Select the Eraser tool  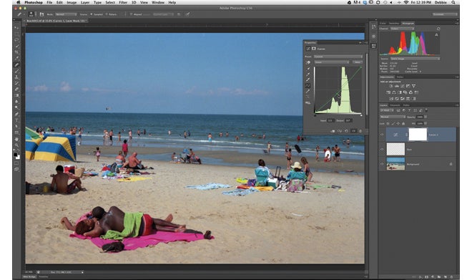coord(16,90)
